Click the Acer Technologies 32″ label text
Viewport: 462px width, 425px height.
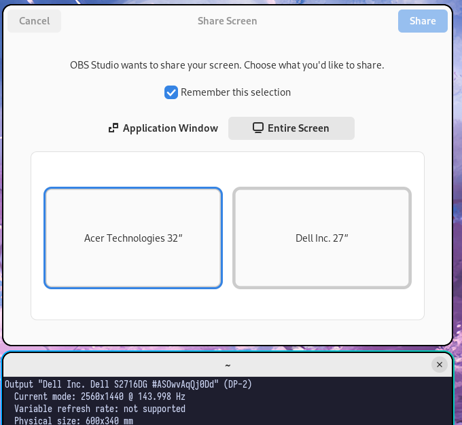[133, 238]
